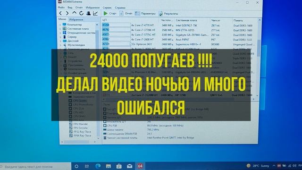Select Системная плата icon in tree
The height and width of the screenshot is (170, 302).
click(x=65, y=28)
